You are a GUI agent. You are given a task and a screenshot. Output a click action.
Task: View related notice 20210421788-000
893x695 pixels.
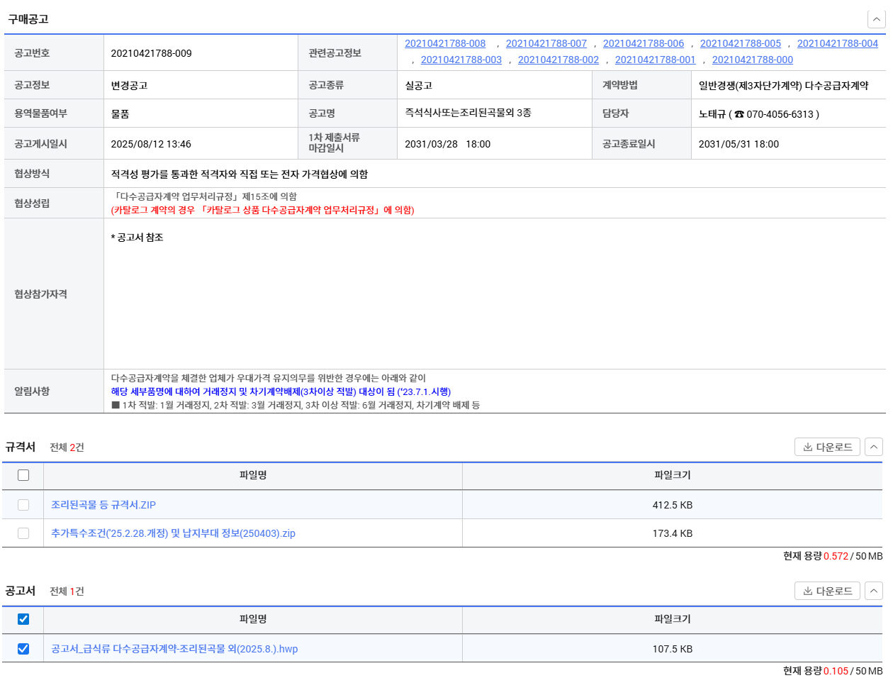[753, 60]
